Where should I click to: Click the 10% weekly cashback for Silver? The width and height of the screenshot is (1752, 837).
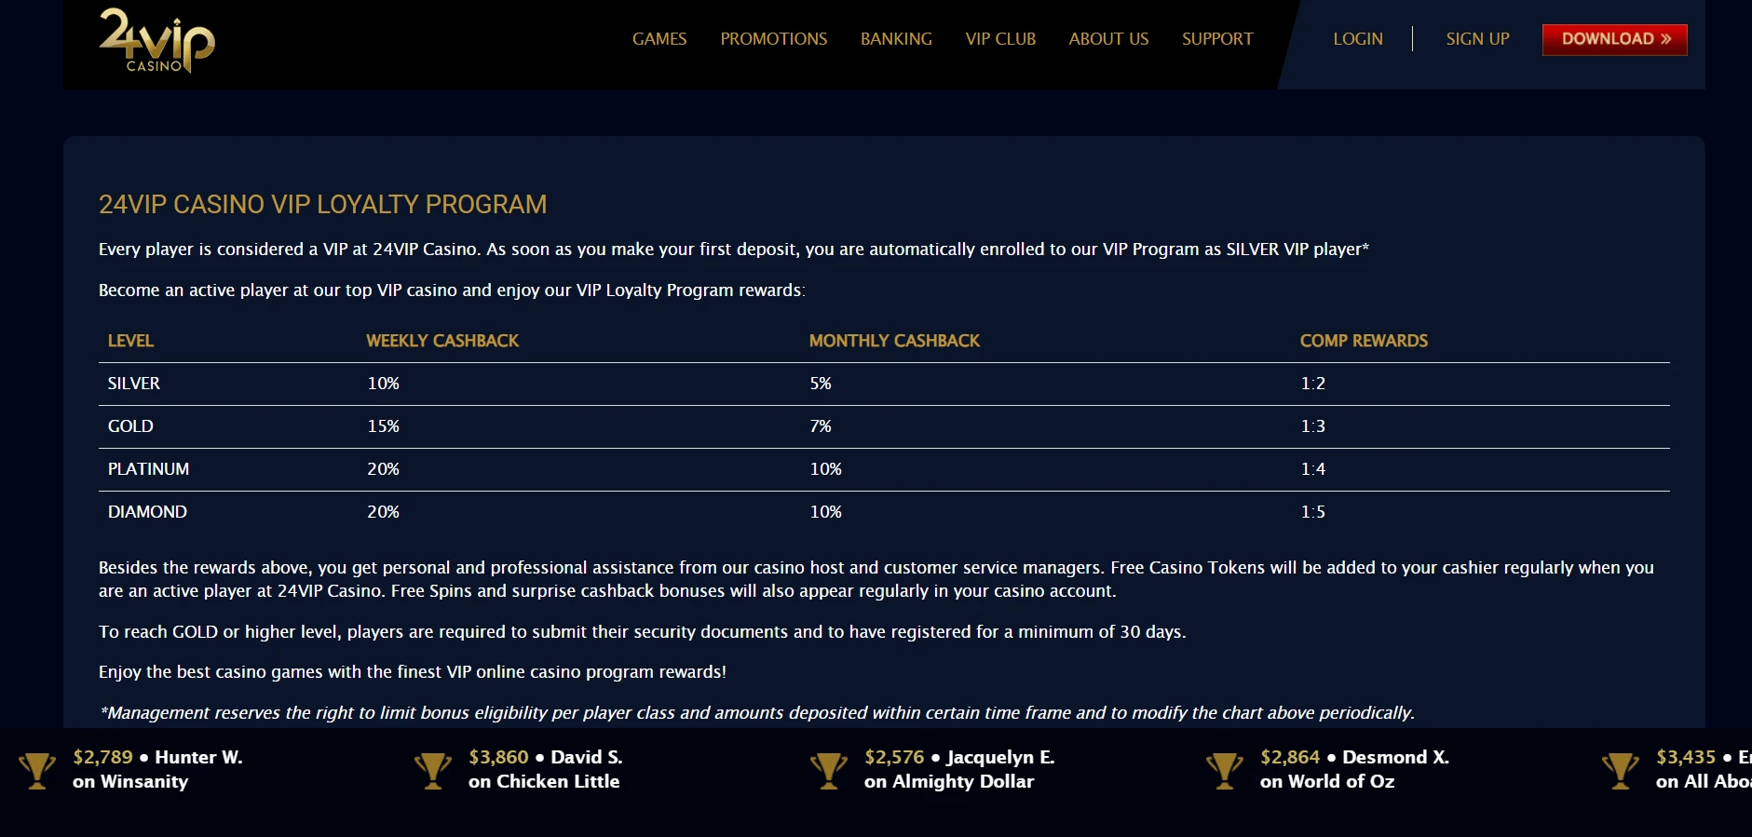[383, 384]
